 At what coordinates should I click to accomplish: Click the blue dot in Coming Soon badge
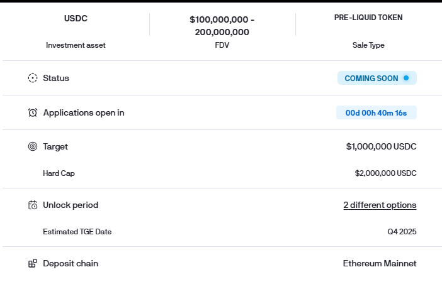click(x=406, y=78)
